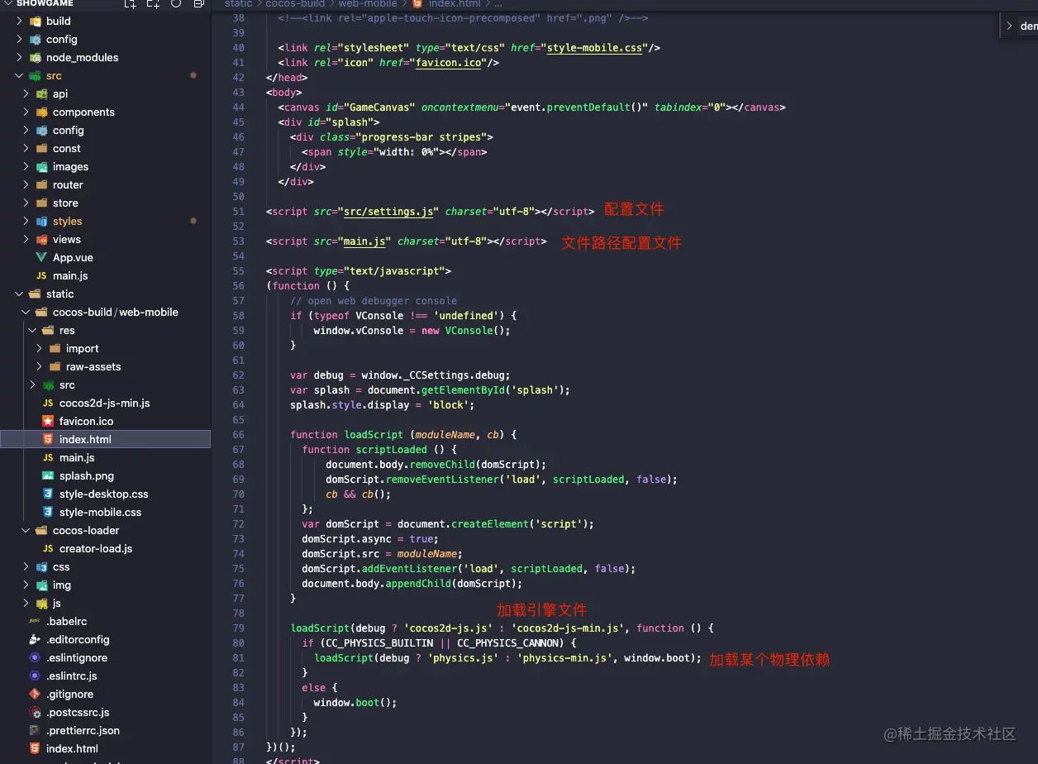Follow the favicon.ico link on line 41

[448, 62]
